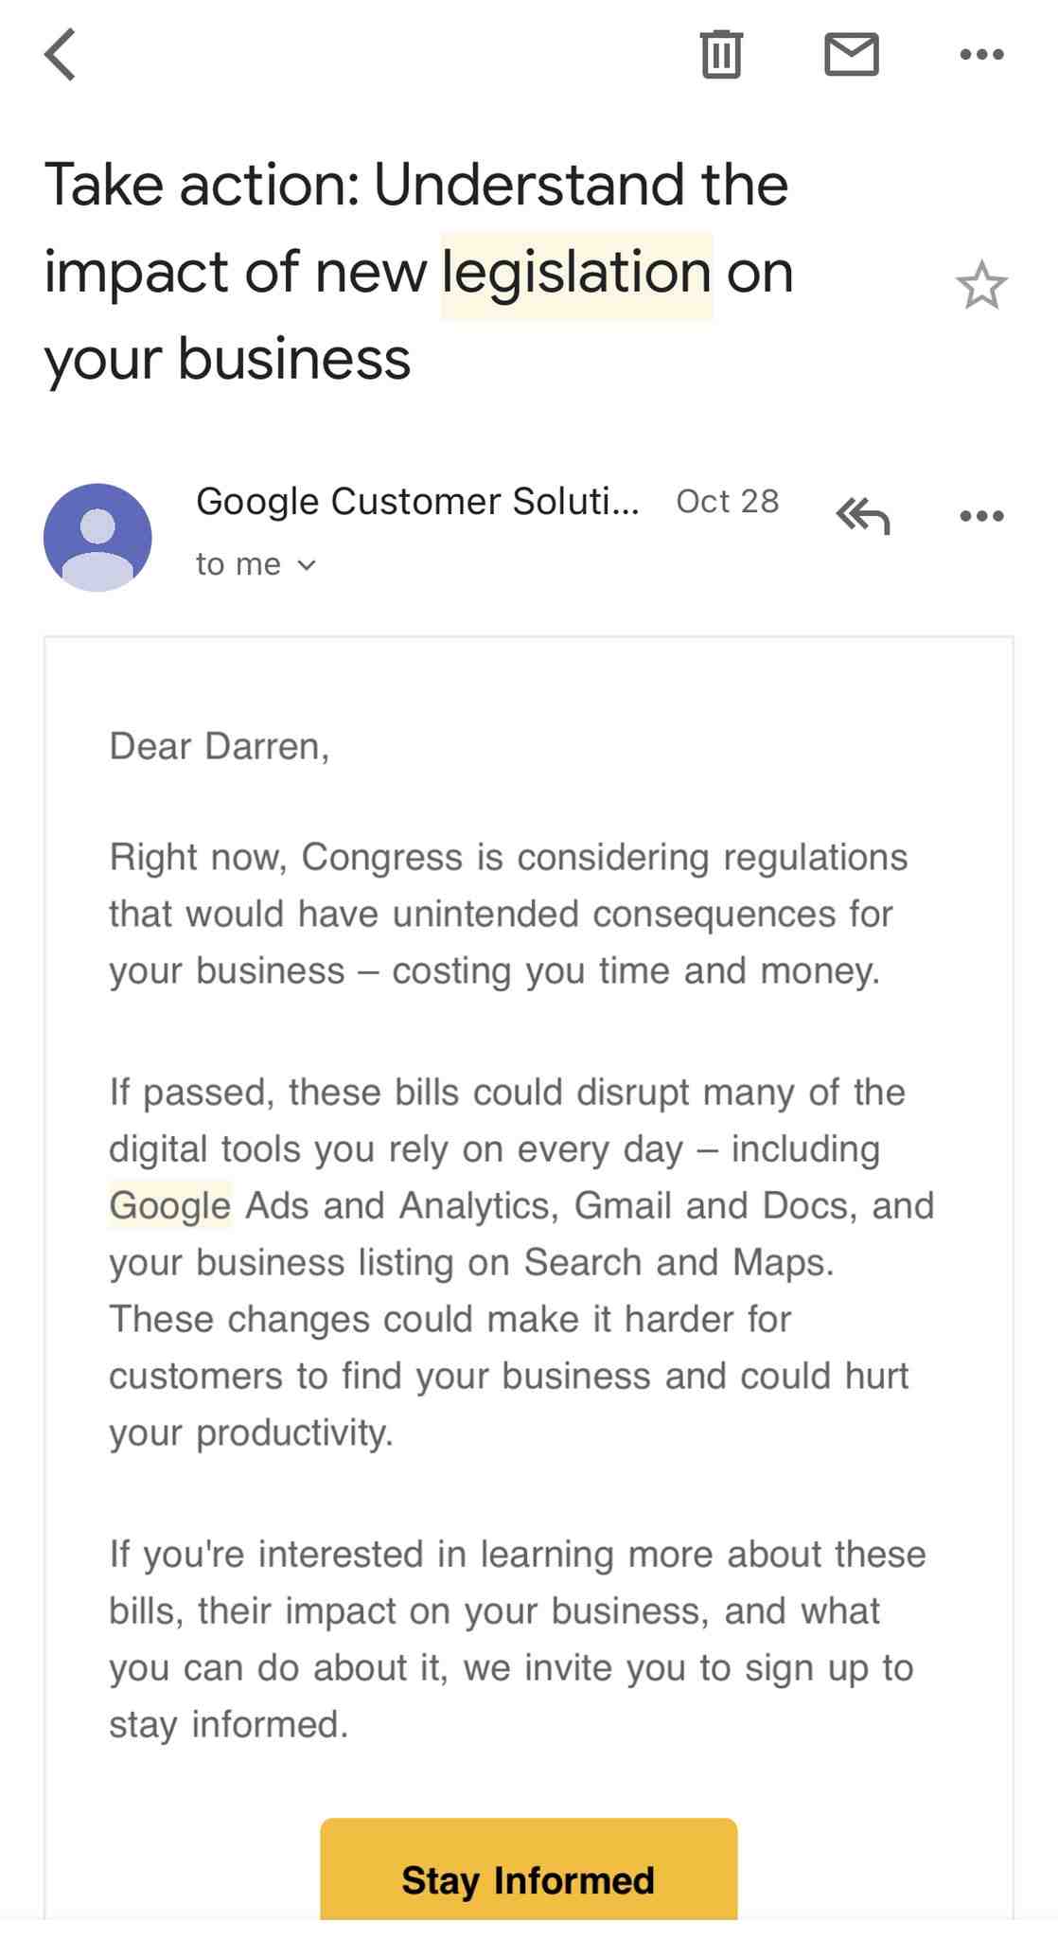The height and width of the screenshot is (1939, 1058).
Task: Star this email
Action: (x=981, y=286)
